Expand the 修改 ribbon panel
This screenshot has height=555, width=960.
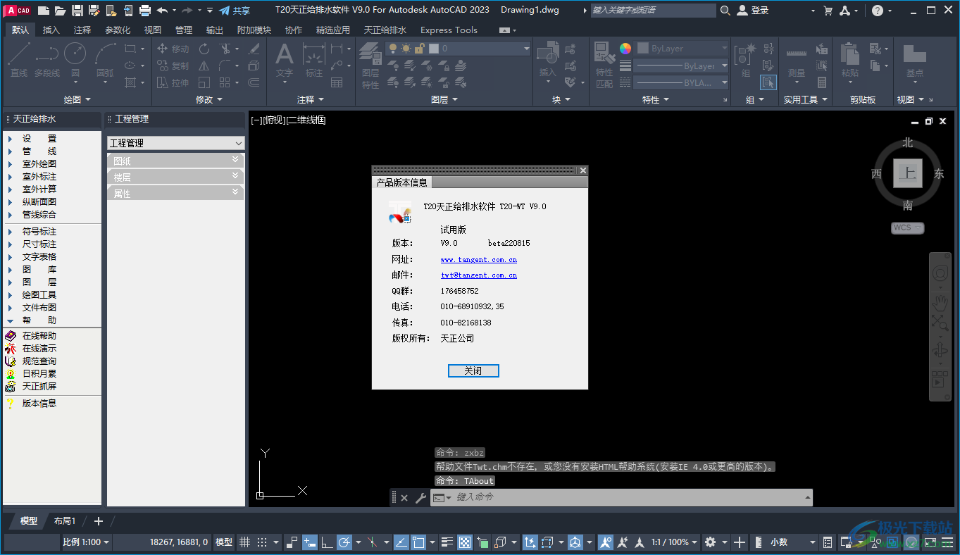(209, 100)
